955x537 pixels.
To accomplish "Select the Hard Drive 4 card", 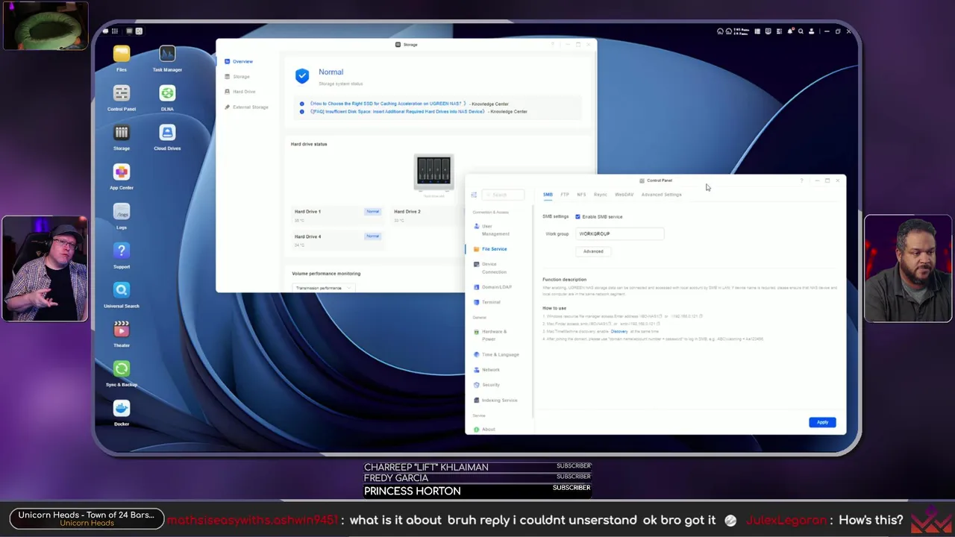I will (x=337, y=240).
